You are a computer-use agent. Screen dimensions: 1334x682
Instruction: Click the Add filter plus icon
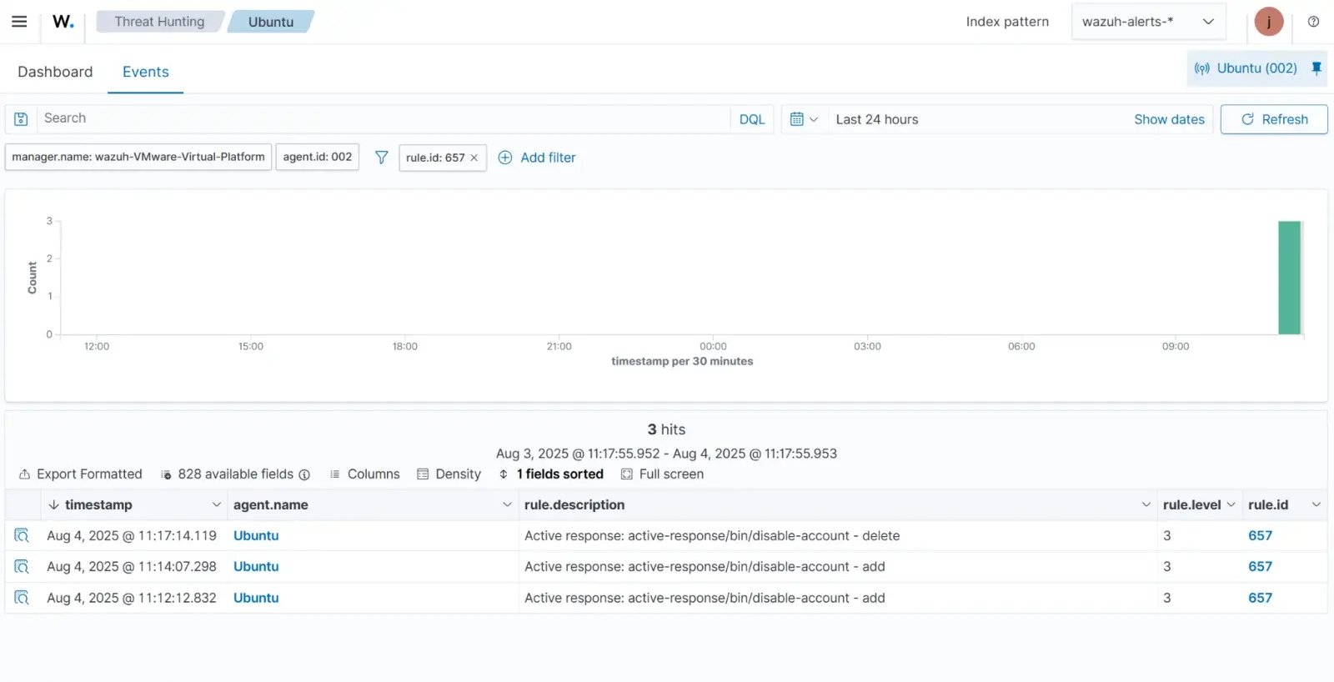(504, 158)
